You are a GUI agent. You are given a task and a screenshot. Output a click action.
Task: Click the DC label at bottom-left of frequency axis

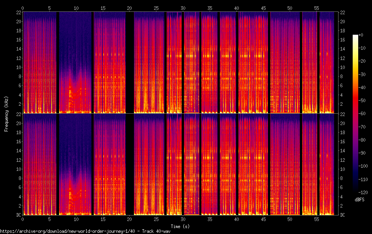18,215
